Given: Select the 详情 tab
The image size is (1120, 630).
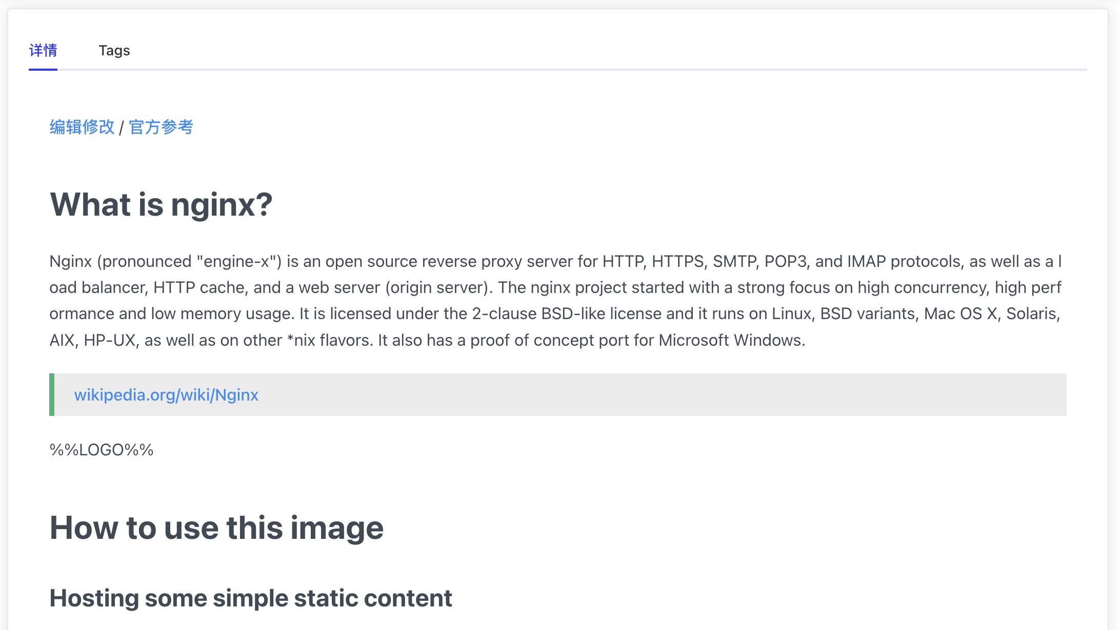Looking at the screenshot, I should click(43, 50).
